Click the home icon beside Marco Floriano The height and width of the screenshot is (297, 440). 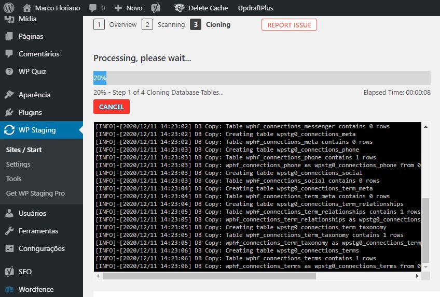(27, 8)
